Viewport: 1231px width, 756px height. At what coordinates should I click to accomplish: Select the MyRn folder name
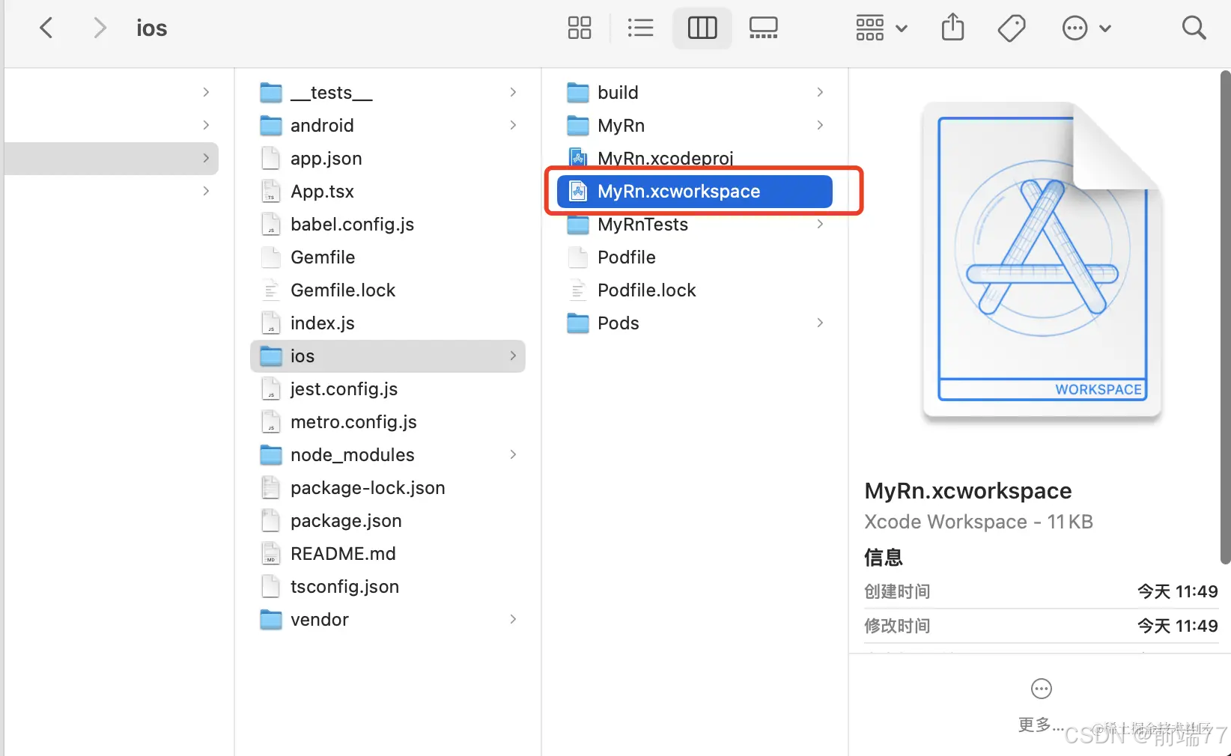[621, 126]
